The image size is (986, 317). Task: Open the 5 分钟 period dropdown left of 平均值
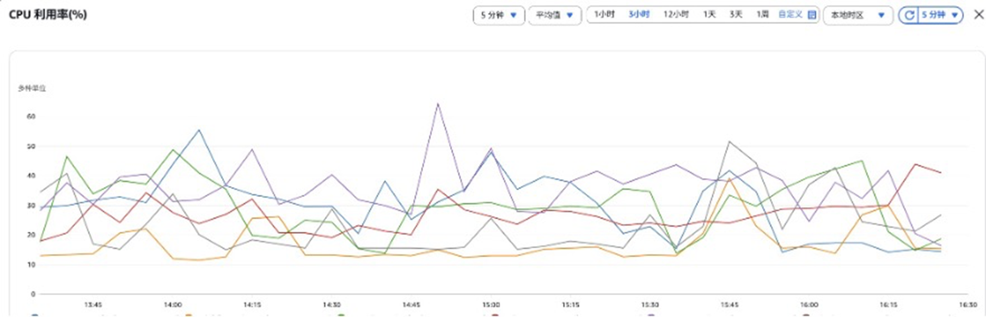pyautogui.click(x=498, y=15)
